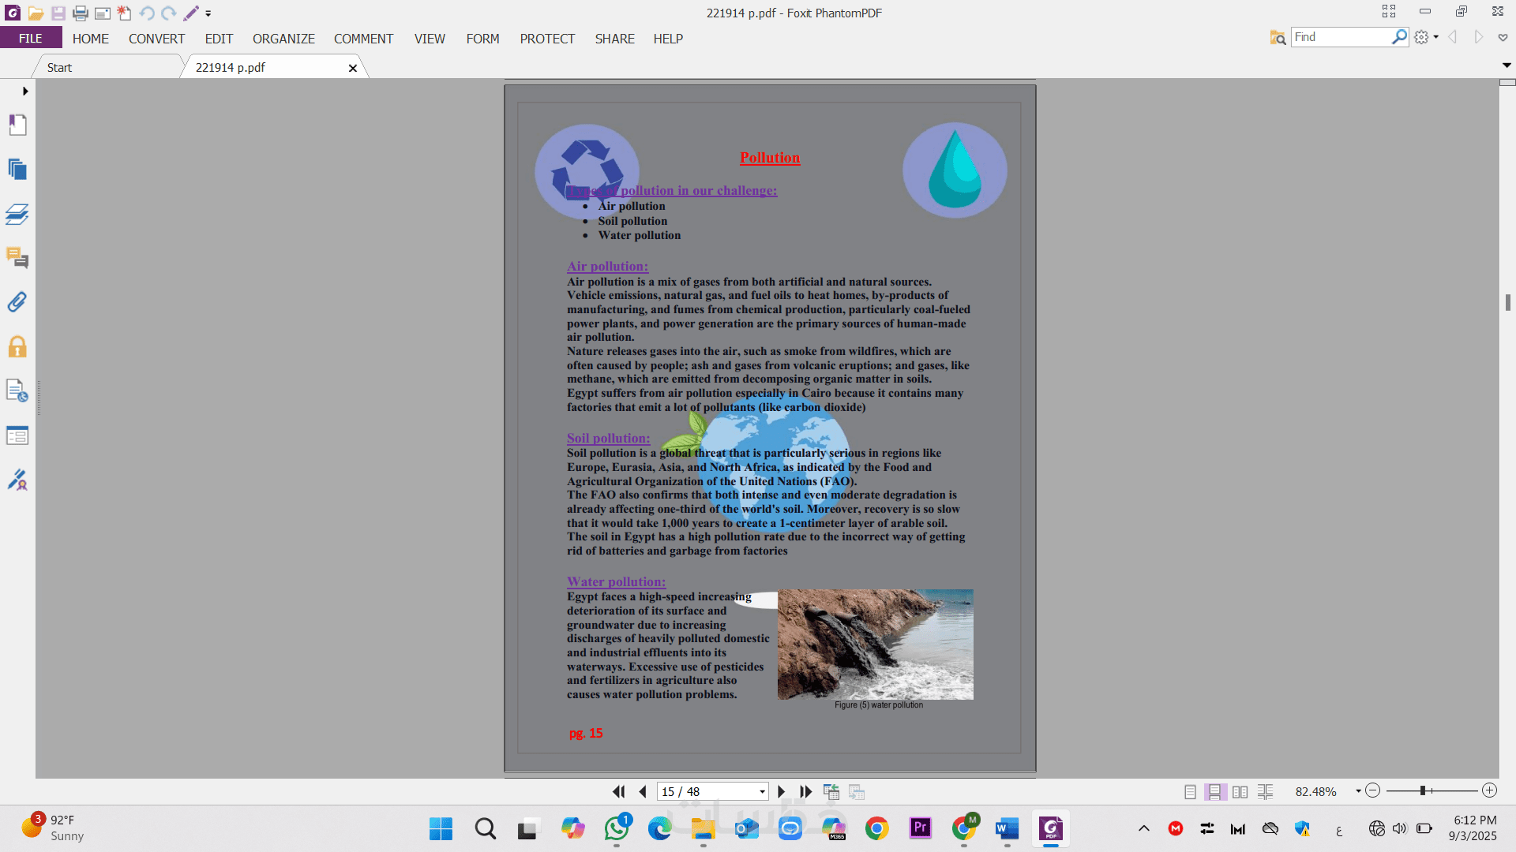Open the Digital Signatures panel icon
The height and width of the screenshot is (852, 1516).
17,480
